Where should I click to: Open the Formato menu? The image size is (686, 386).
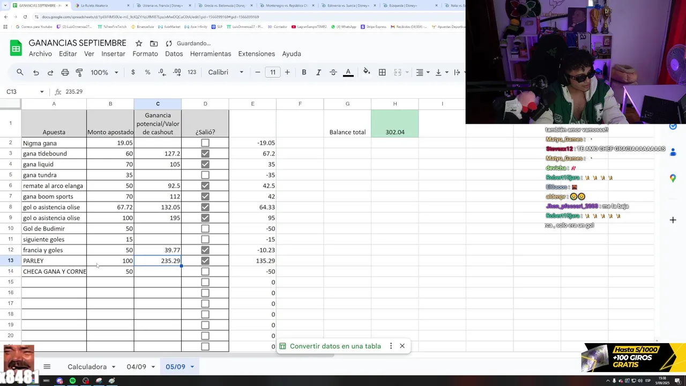point(145,54)
